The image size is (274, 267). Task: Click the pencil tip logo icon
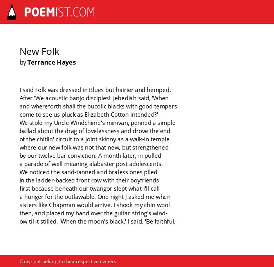12,12
